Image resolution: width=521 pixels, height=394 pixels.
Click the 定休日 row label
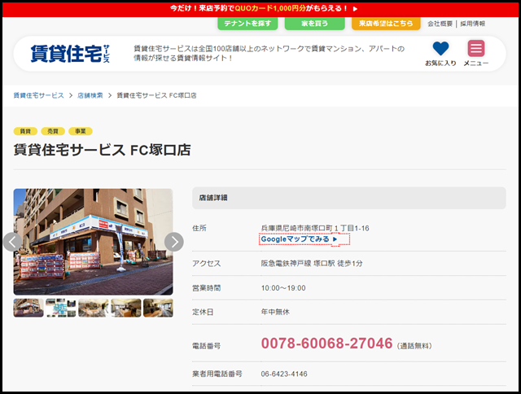(x=203, y=312)
